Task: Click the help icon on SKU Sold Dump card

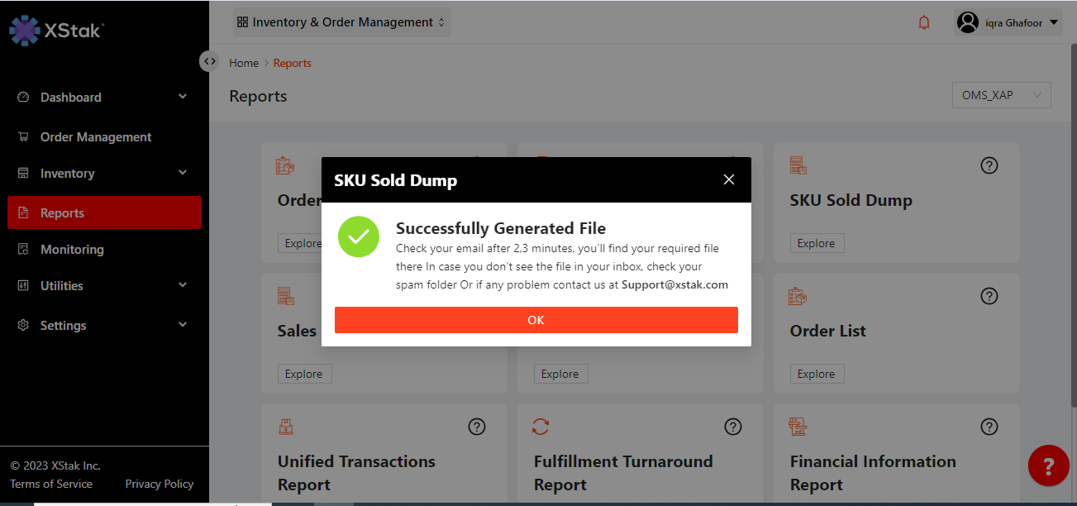Action: coord(989,165)
